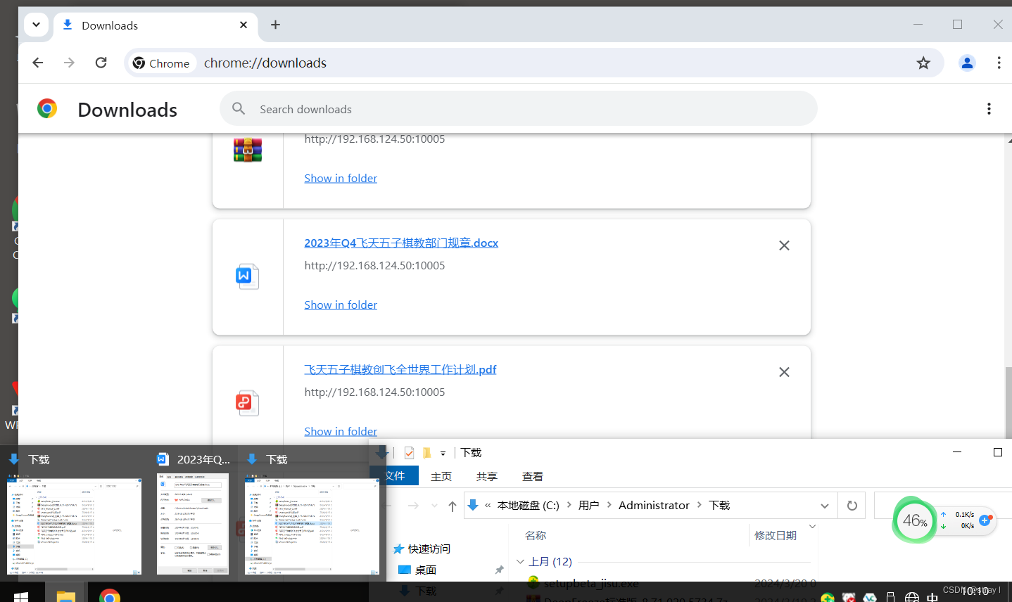Select the leftmost 下载 taskbar preview thumbnail
The height and width of the screenshot is (602, 1012).
pos(74,526)
